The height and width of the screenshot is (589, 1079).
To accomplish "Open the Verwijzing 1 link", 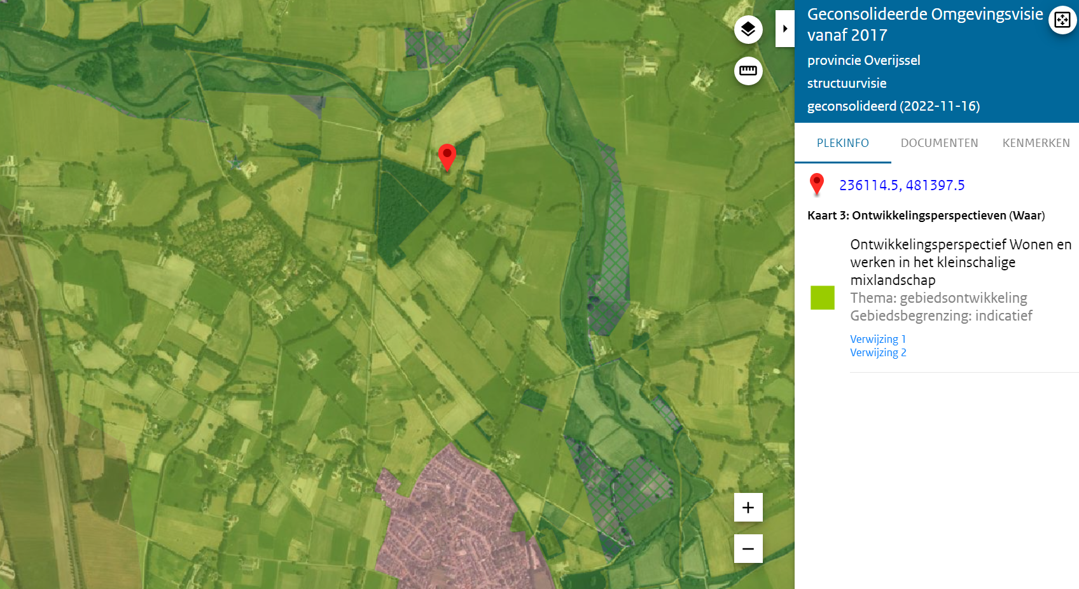I will point(878,339).
